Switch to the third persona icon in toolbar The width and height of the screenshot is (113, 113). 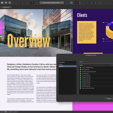click(10, 3)
